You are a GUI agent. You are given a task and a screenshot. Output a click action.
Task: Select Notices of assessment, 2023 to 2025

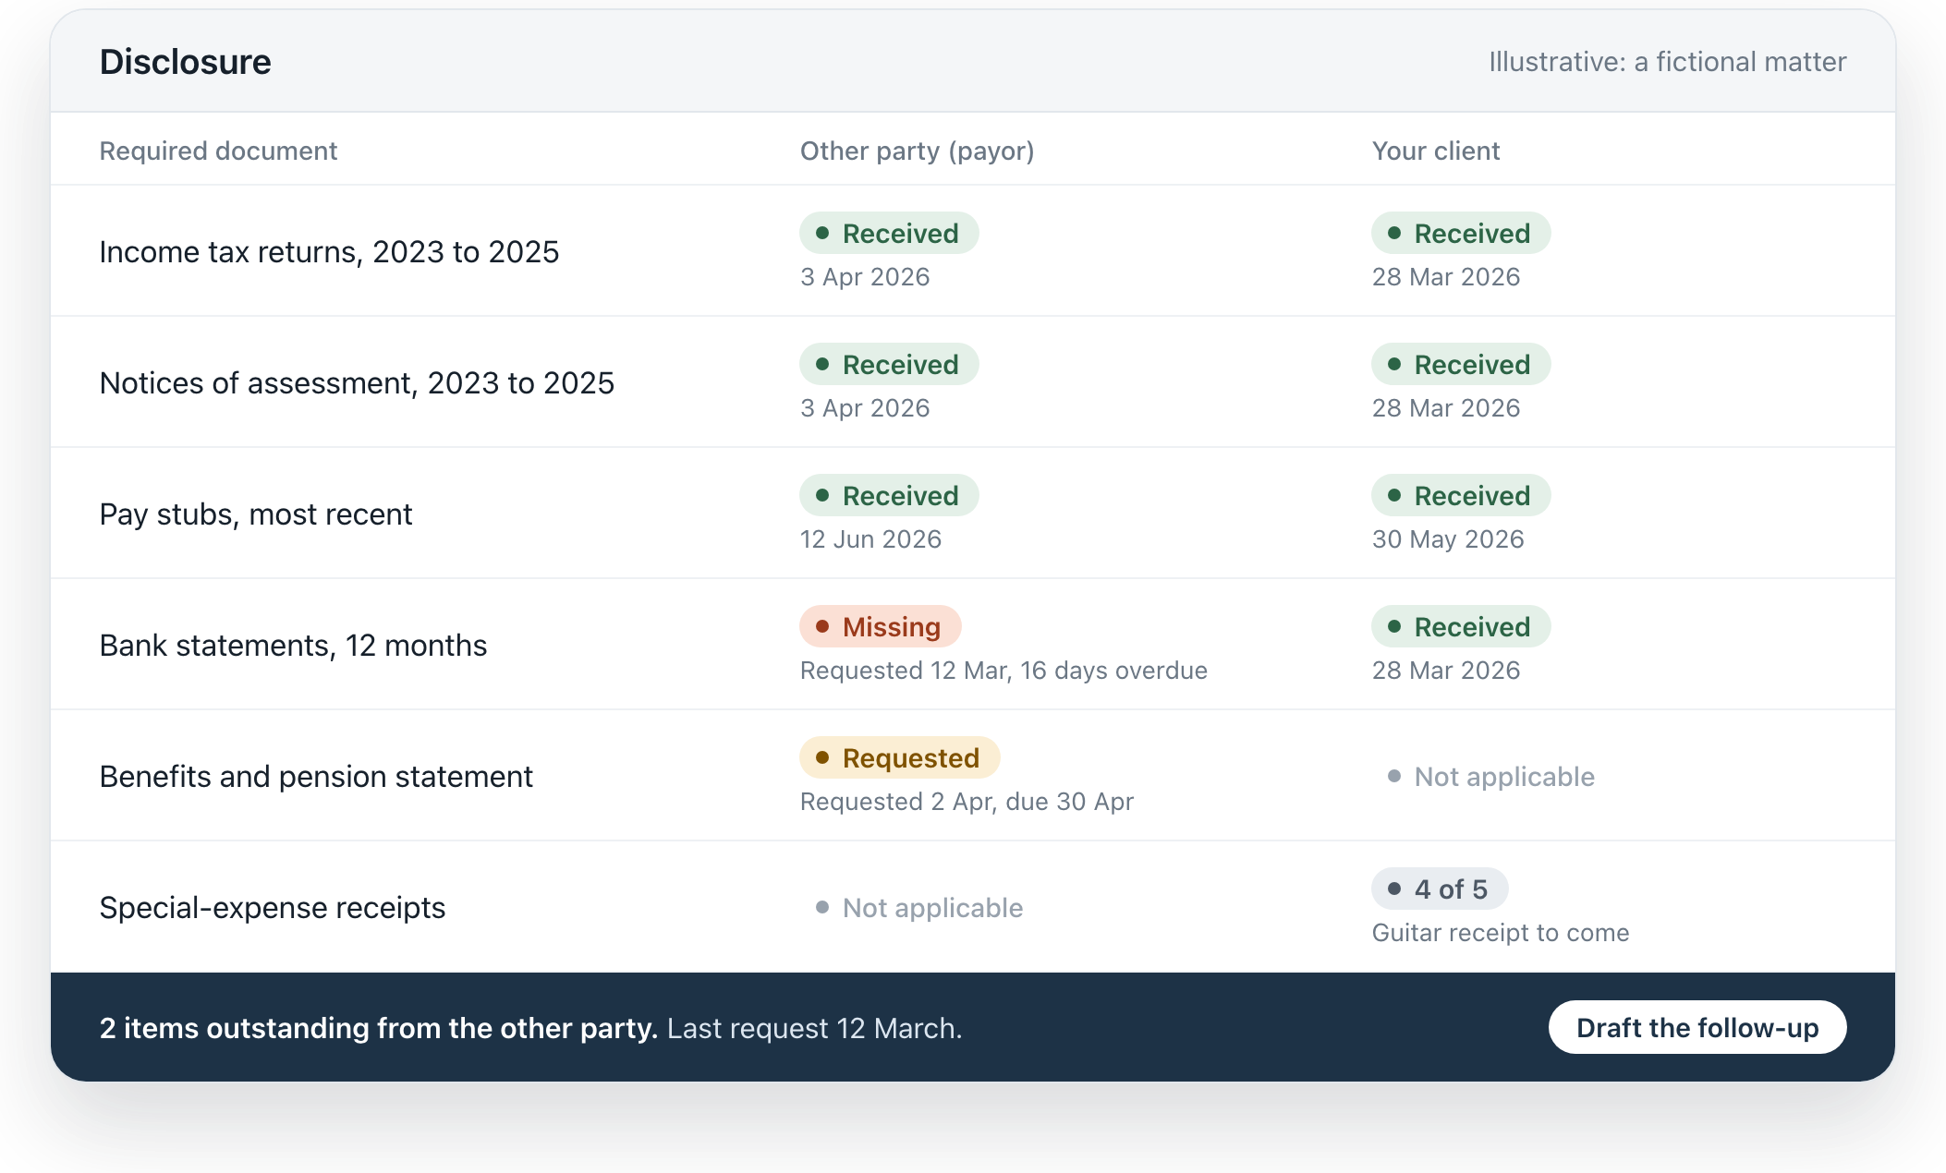point(357,382)
